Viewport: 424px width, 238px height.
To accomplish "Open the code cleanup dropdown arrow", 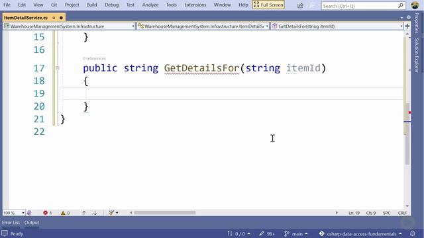I will [117, 213].
